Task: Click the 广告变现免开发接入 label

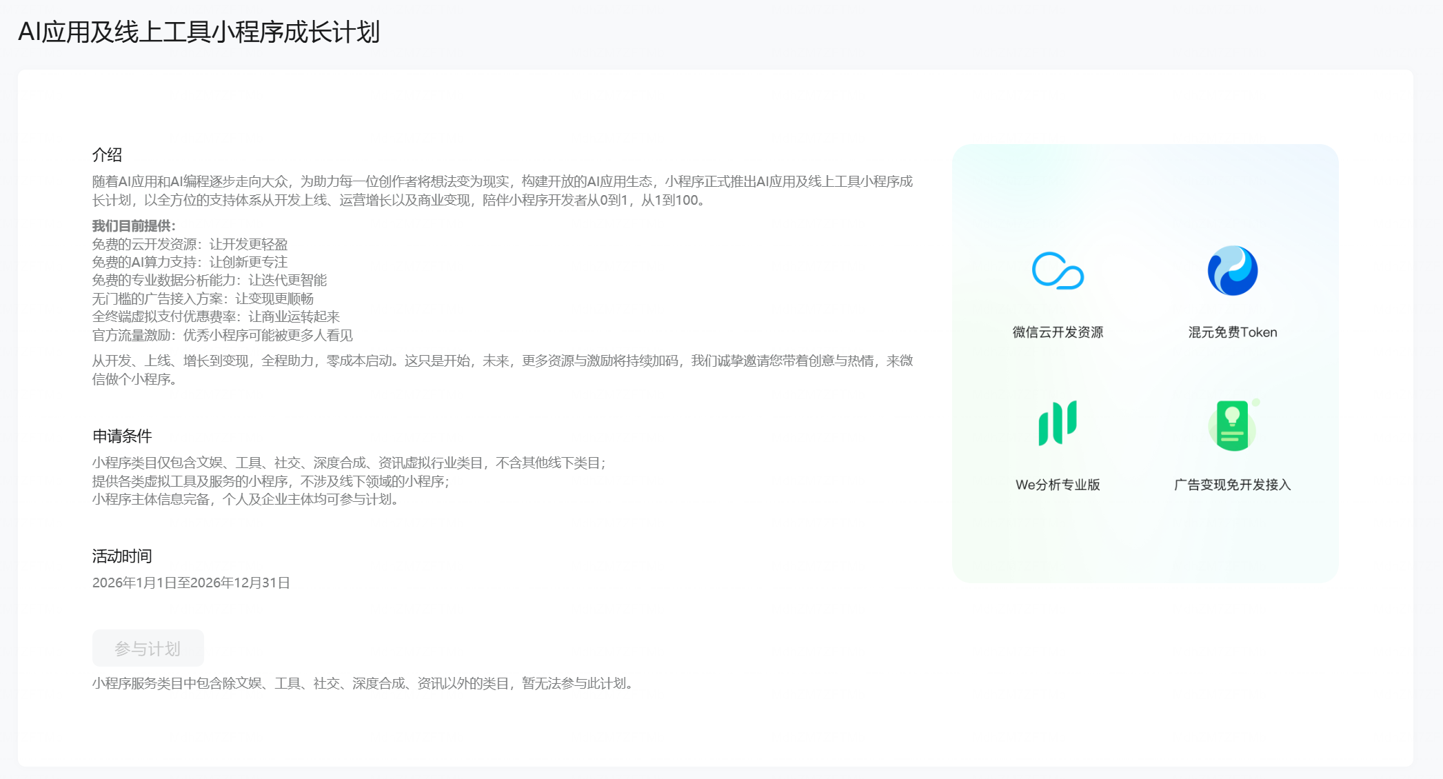Action: (1232, 485)
